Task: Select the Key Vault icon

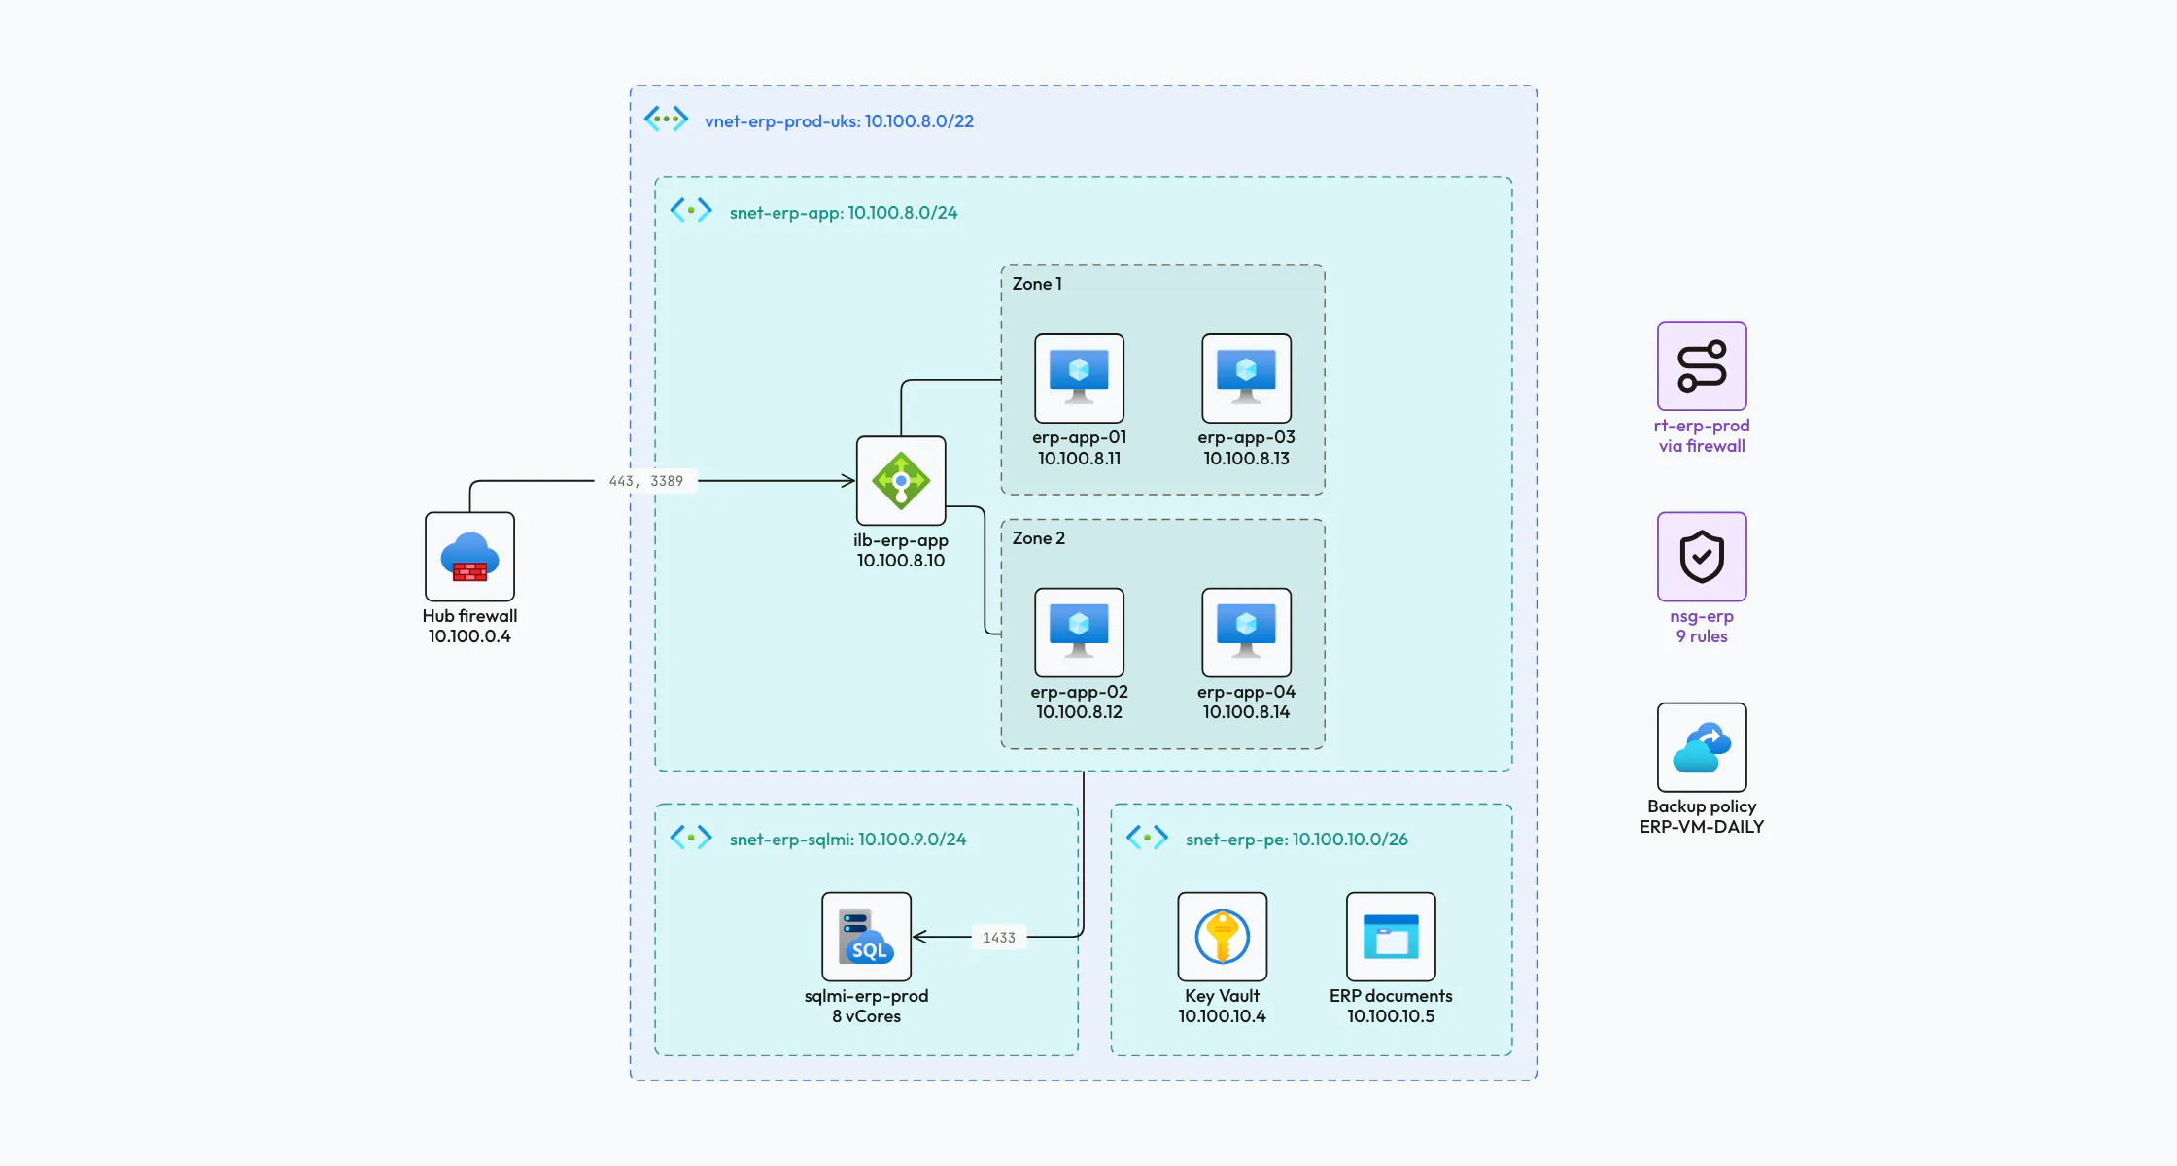Action: [x=1222, y=937]
